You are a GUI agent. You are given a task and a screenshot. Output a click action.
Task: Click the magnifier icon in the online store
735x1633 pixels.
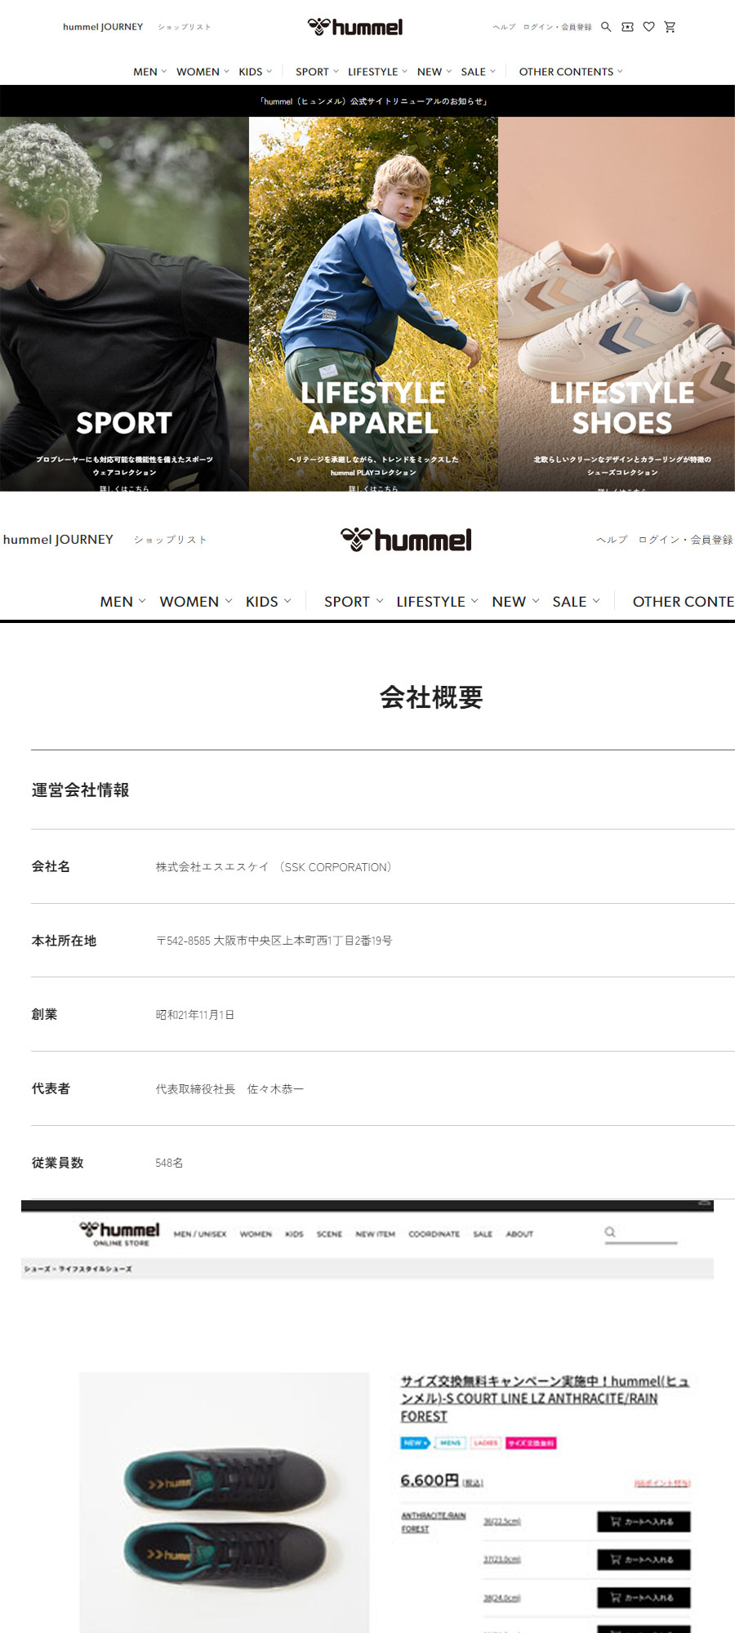[610, 1232]
